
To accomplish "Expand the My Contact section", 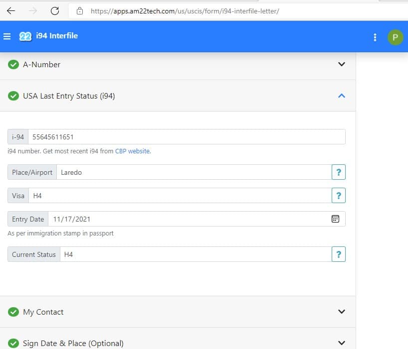I will click(x=341, y=312).
